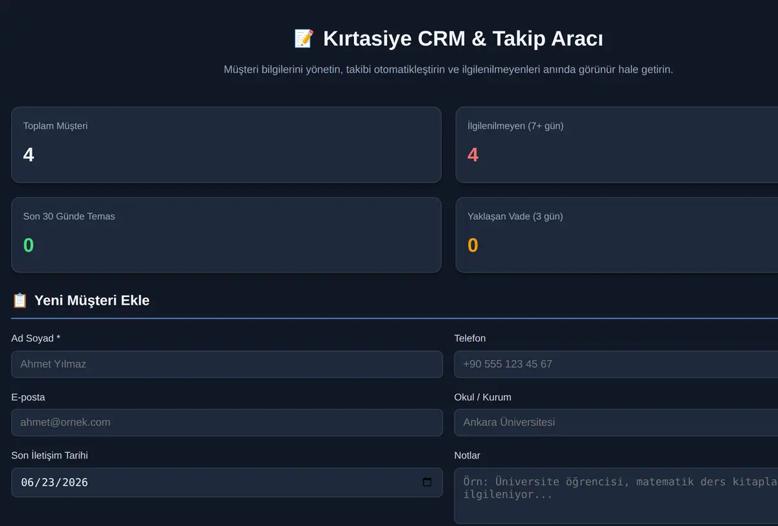Click the Son 30 Günde Temas card
This screenshot has width=778, height=526.
[x=226, y=235]
